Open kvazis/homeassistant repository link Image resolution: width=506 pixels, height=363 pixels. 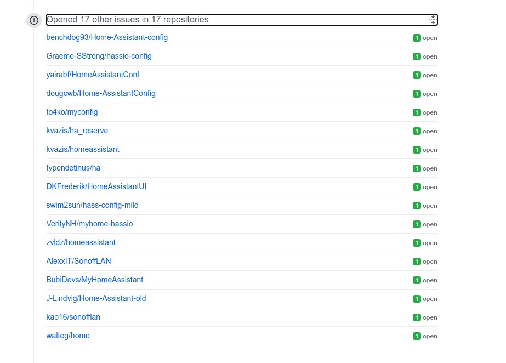coord(83,149)
